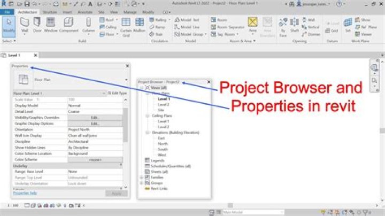Collapse the Views (all) tree node
This screenshot has height=216, width=385.
pyautogui.click(x=141, y=88)
